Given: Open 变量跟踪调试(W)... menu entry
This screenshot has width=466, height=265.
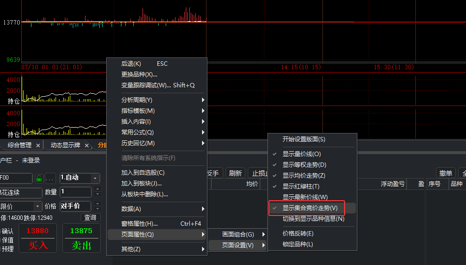Looking at the screenshot, I should (157, 85).
